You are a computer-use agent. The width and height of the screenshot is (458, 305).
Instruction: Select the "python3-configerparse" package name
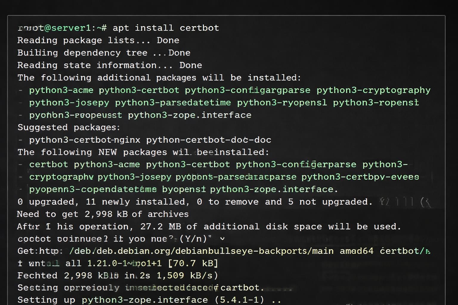296,164
